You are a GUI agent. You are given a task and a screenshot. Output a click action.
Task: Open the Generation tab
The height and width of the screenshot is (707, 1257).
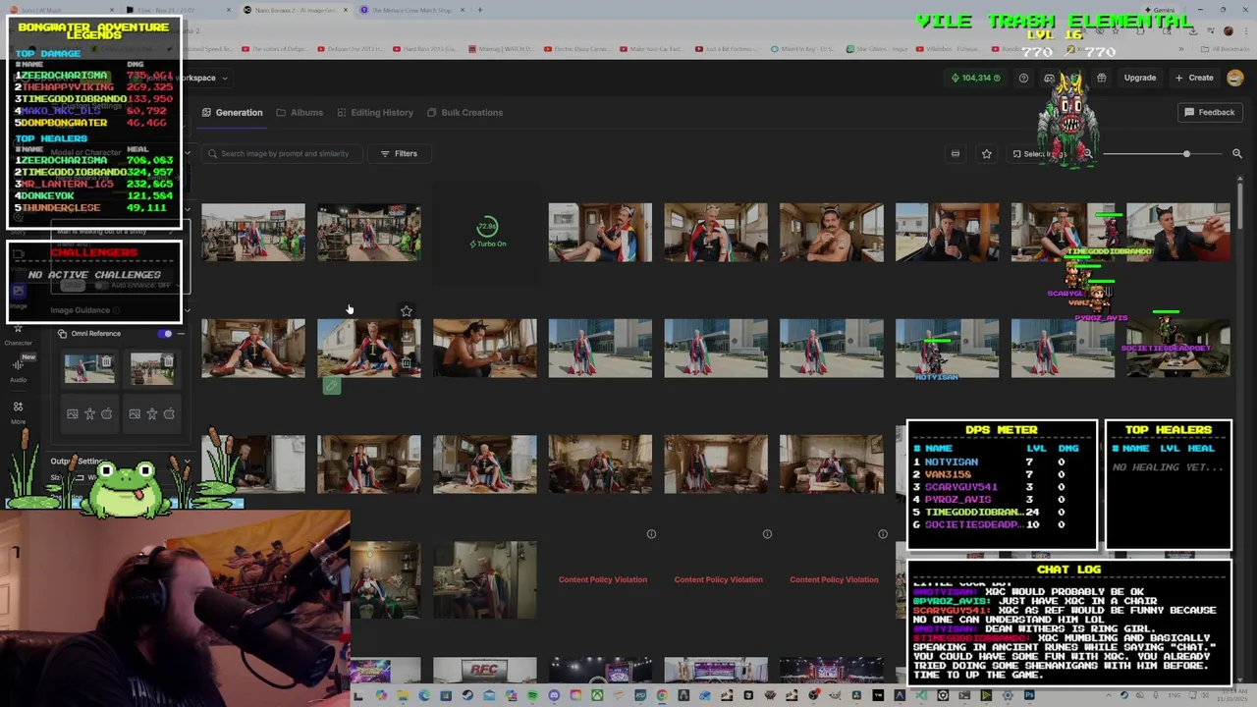pos(233,112)
